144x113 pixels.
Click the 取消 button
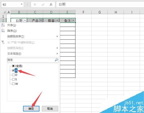coord(50,109)
